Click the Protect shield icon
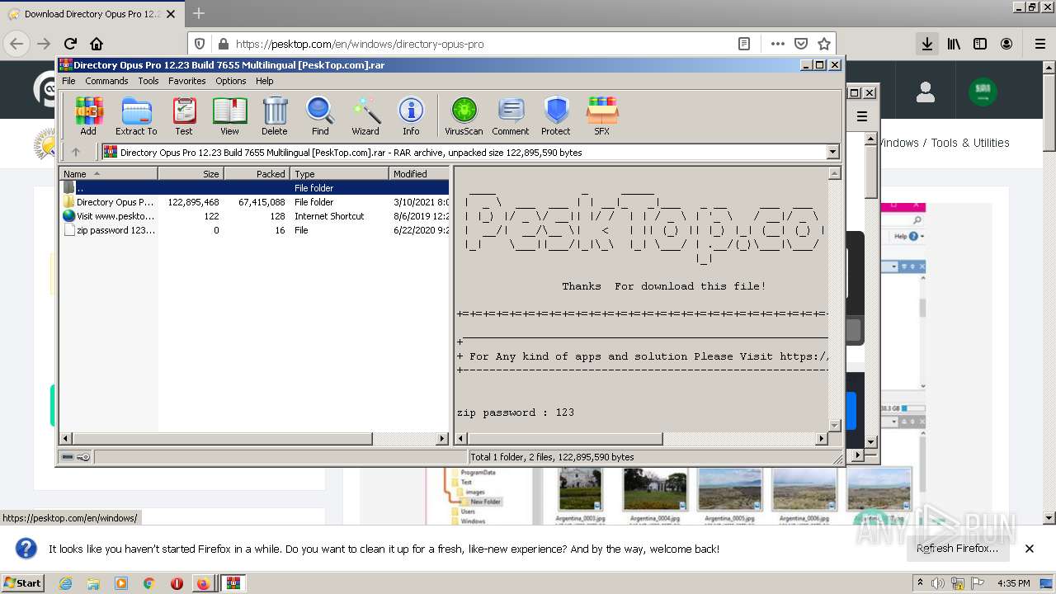1056x594 pixels. (556, 115)
